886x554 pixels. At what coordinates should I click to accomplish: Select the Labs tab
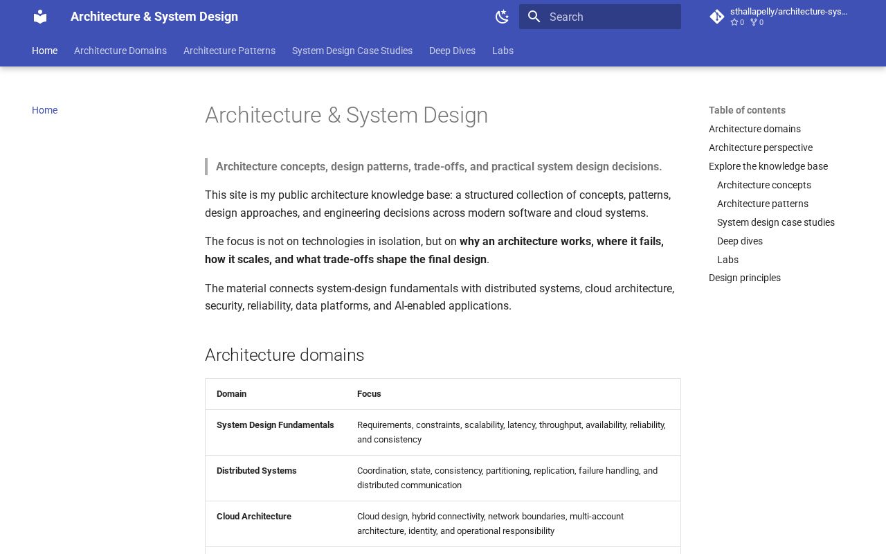tap(503, 51)
